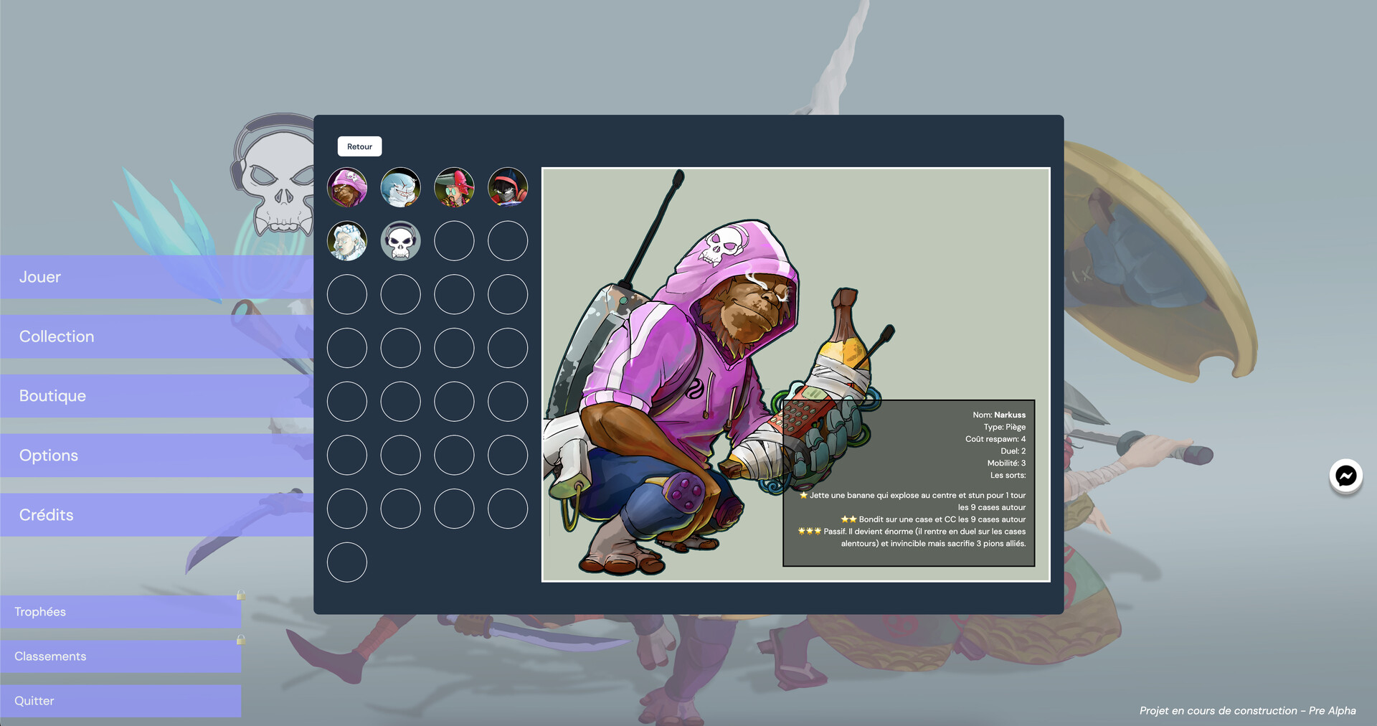Pick the red tengu mask character
1377x726 pixels.
coord(454,188)
